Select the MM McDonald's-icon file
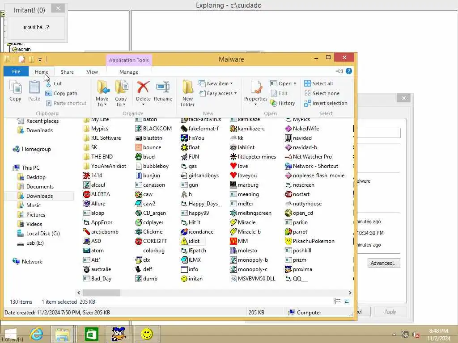Viewport: 458px width, 343px height. [x=239, y=241]
